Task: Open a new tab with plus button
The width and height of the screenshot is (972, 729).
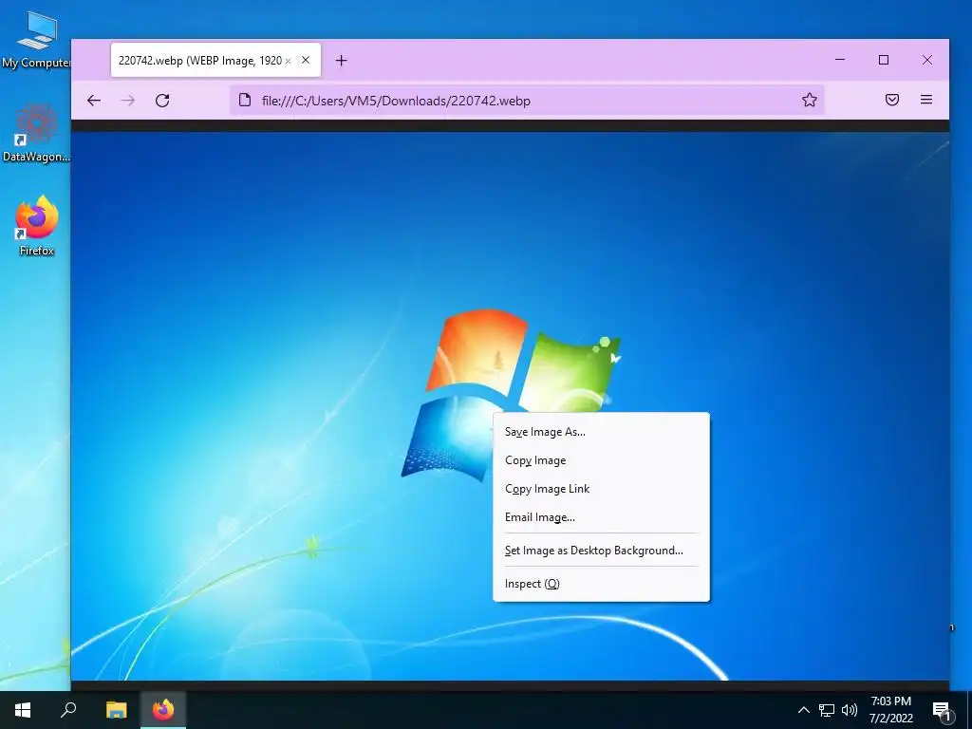Action: tap(341, 60)
